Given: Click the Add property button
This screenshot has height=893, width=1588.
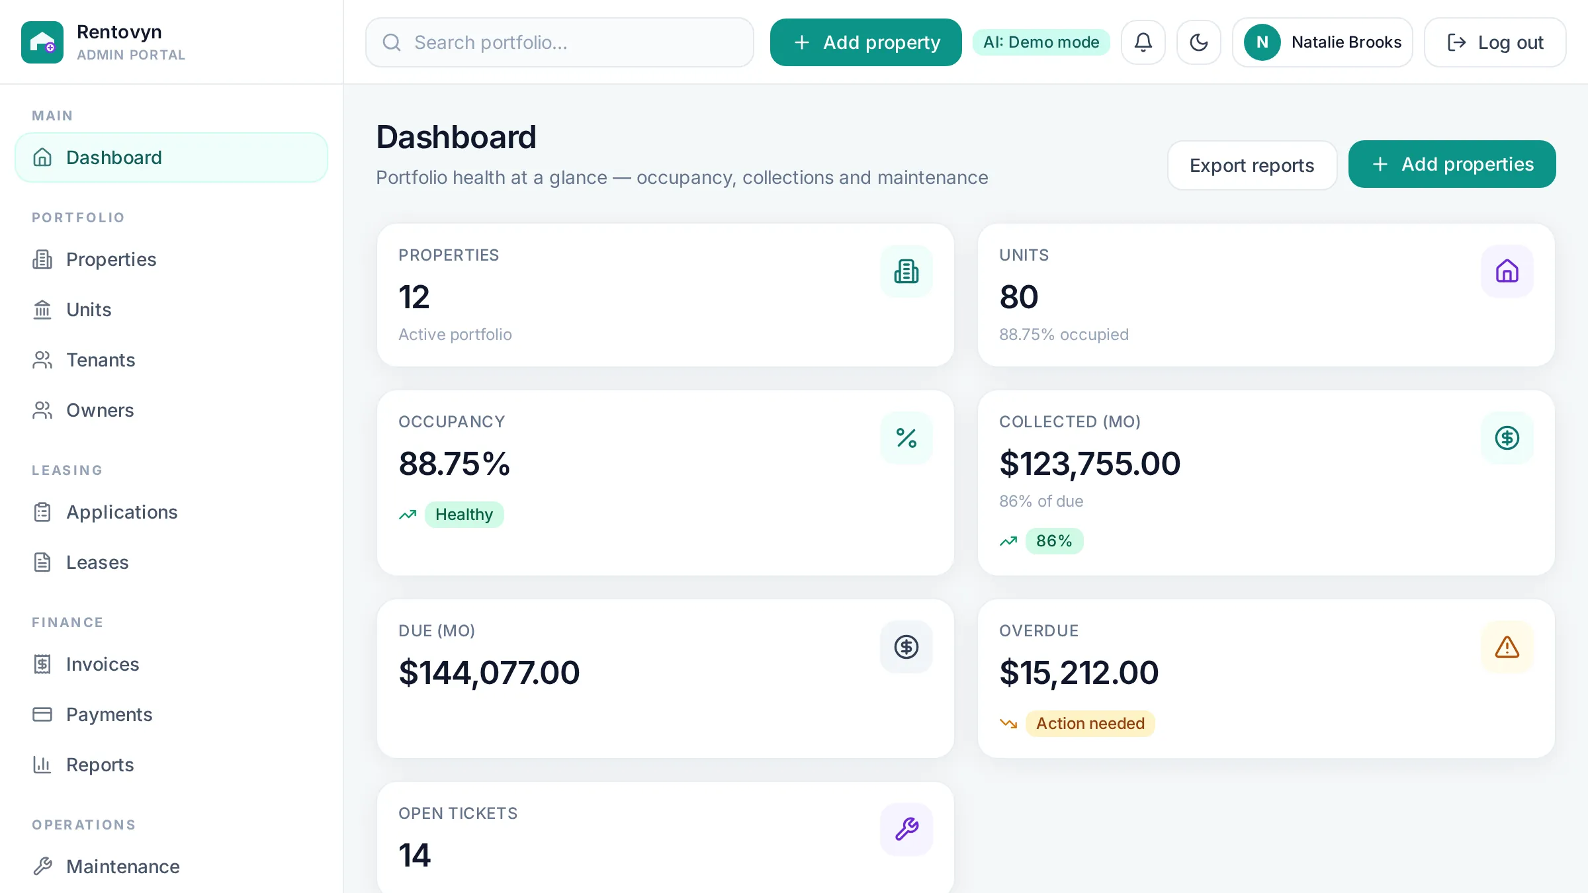Looking at the screenshot, I should click(865, 42).
